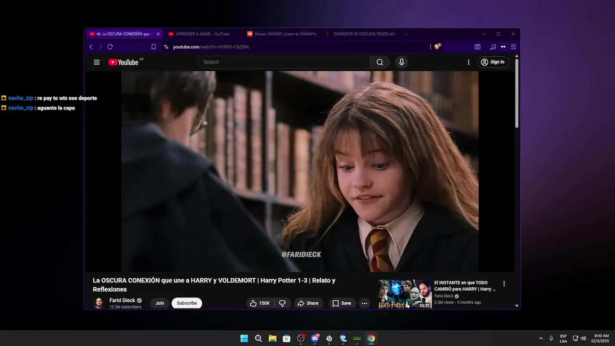This screenshot has width=615, height=346.
Task: Click the tray microphone icon
Action: (x=551, y=338)
